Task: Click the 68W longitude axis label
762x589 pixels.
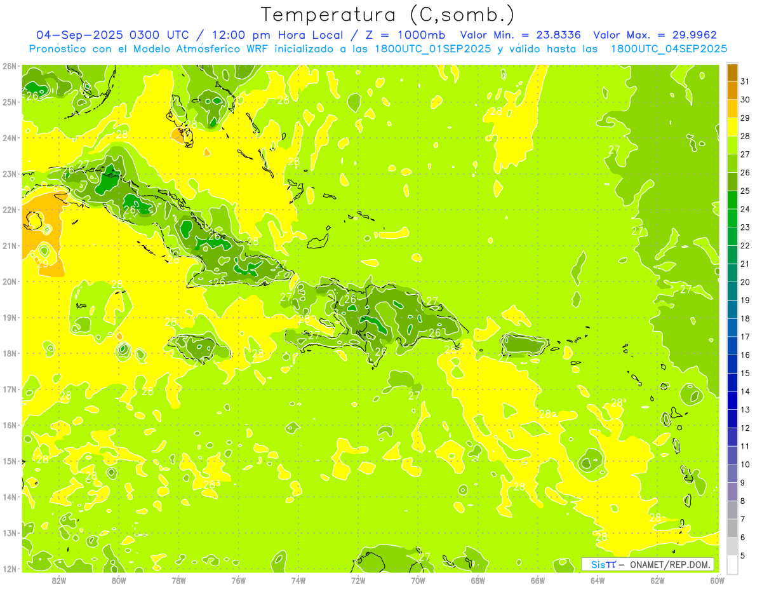Action: click(x=478, y=580)
